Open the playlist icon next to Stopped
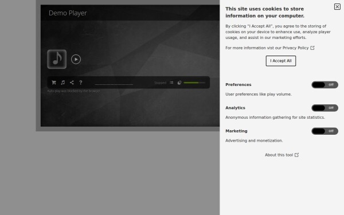This screenshot has height=215, width=344. (x=171, y=83)
